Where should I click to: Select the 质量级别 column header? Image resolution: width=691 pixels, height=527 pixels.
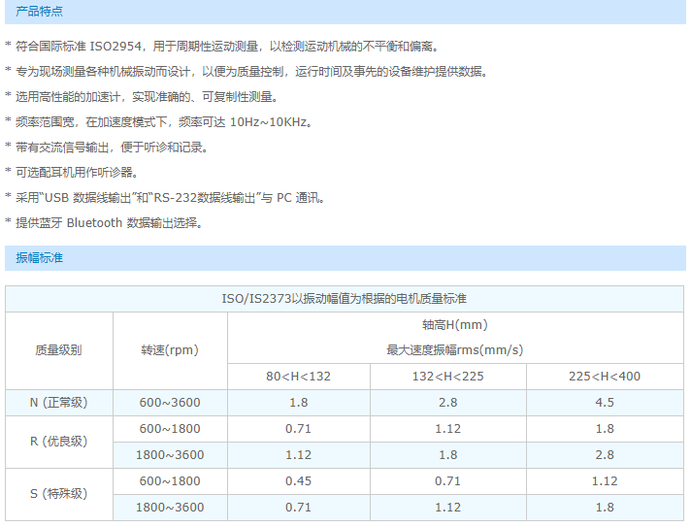click(x=58, y=350)
